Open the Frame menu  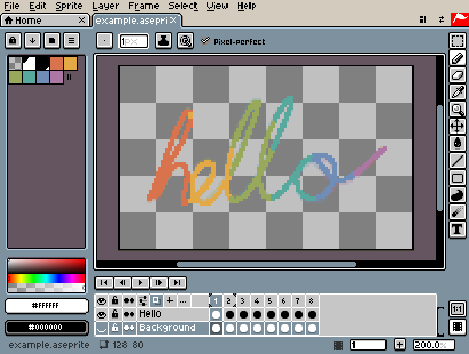click(x=144, y=6)
